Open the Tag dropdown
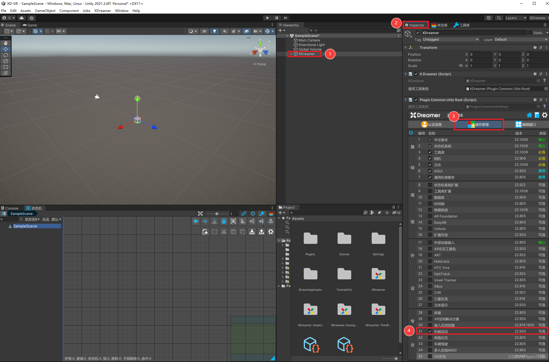The width and height of the screenshot is (549, 362). pyautogui.click(x=451, y=39)
